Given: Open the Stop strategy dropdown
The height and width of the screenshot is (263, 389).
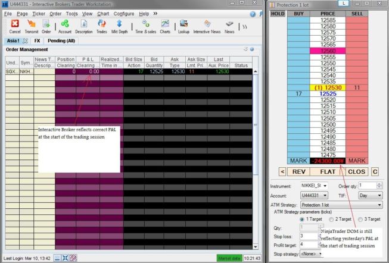Looking at the screenshot, I should 311,254.
